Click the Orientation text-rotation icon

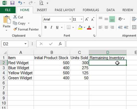[x=120, y=19]
